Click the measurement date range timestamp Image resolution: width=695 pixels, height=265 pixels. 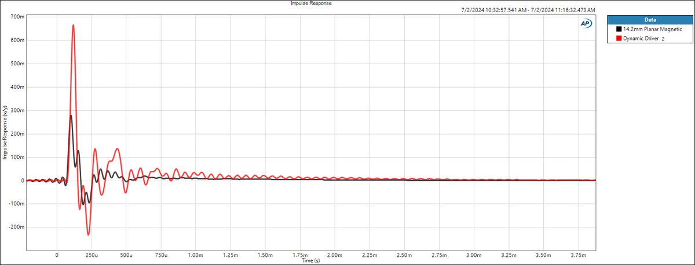528,10
